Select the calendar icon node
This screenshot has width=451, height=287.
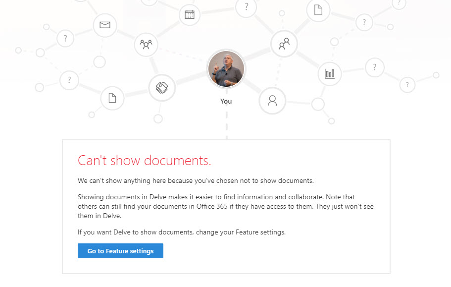point(190,14)
